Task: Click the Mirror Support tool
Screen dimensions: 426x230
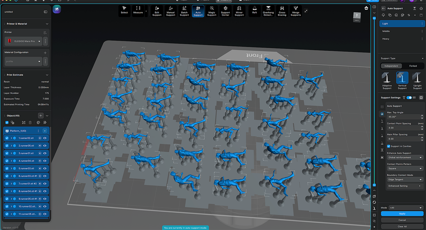Action: (x=239, y=11)
